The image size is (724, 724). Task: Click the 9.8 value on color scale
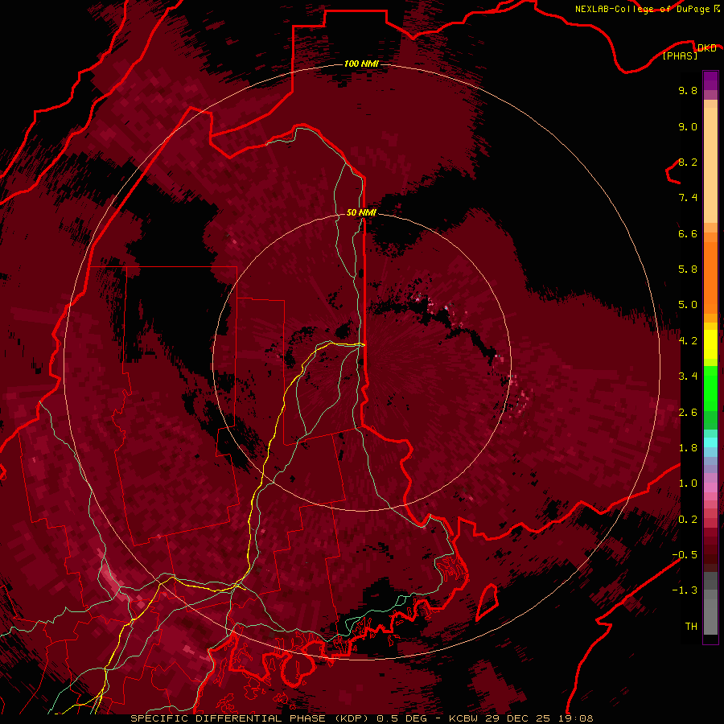[688, 90]
